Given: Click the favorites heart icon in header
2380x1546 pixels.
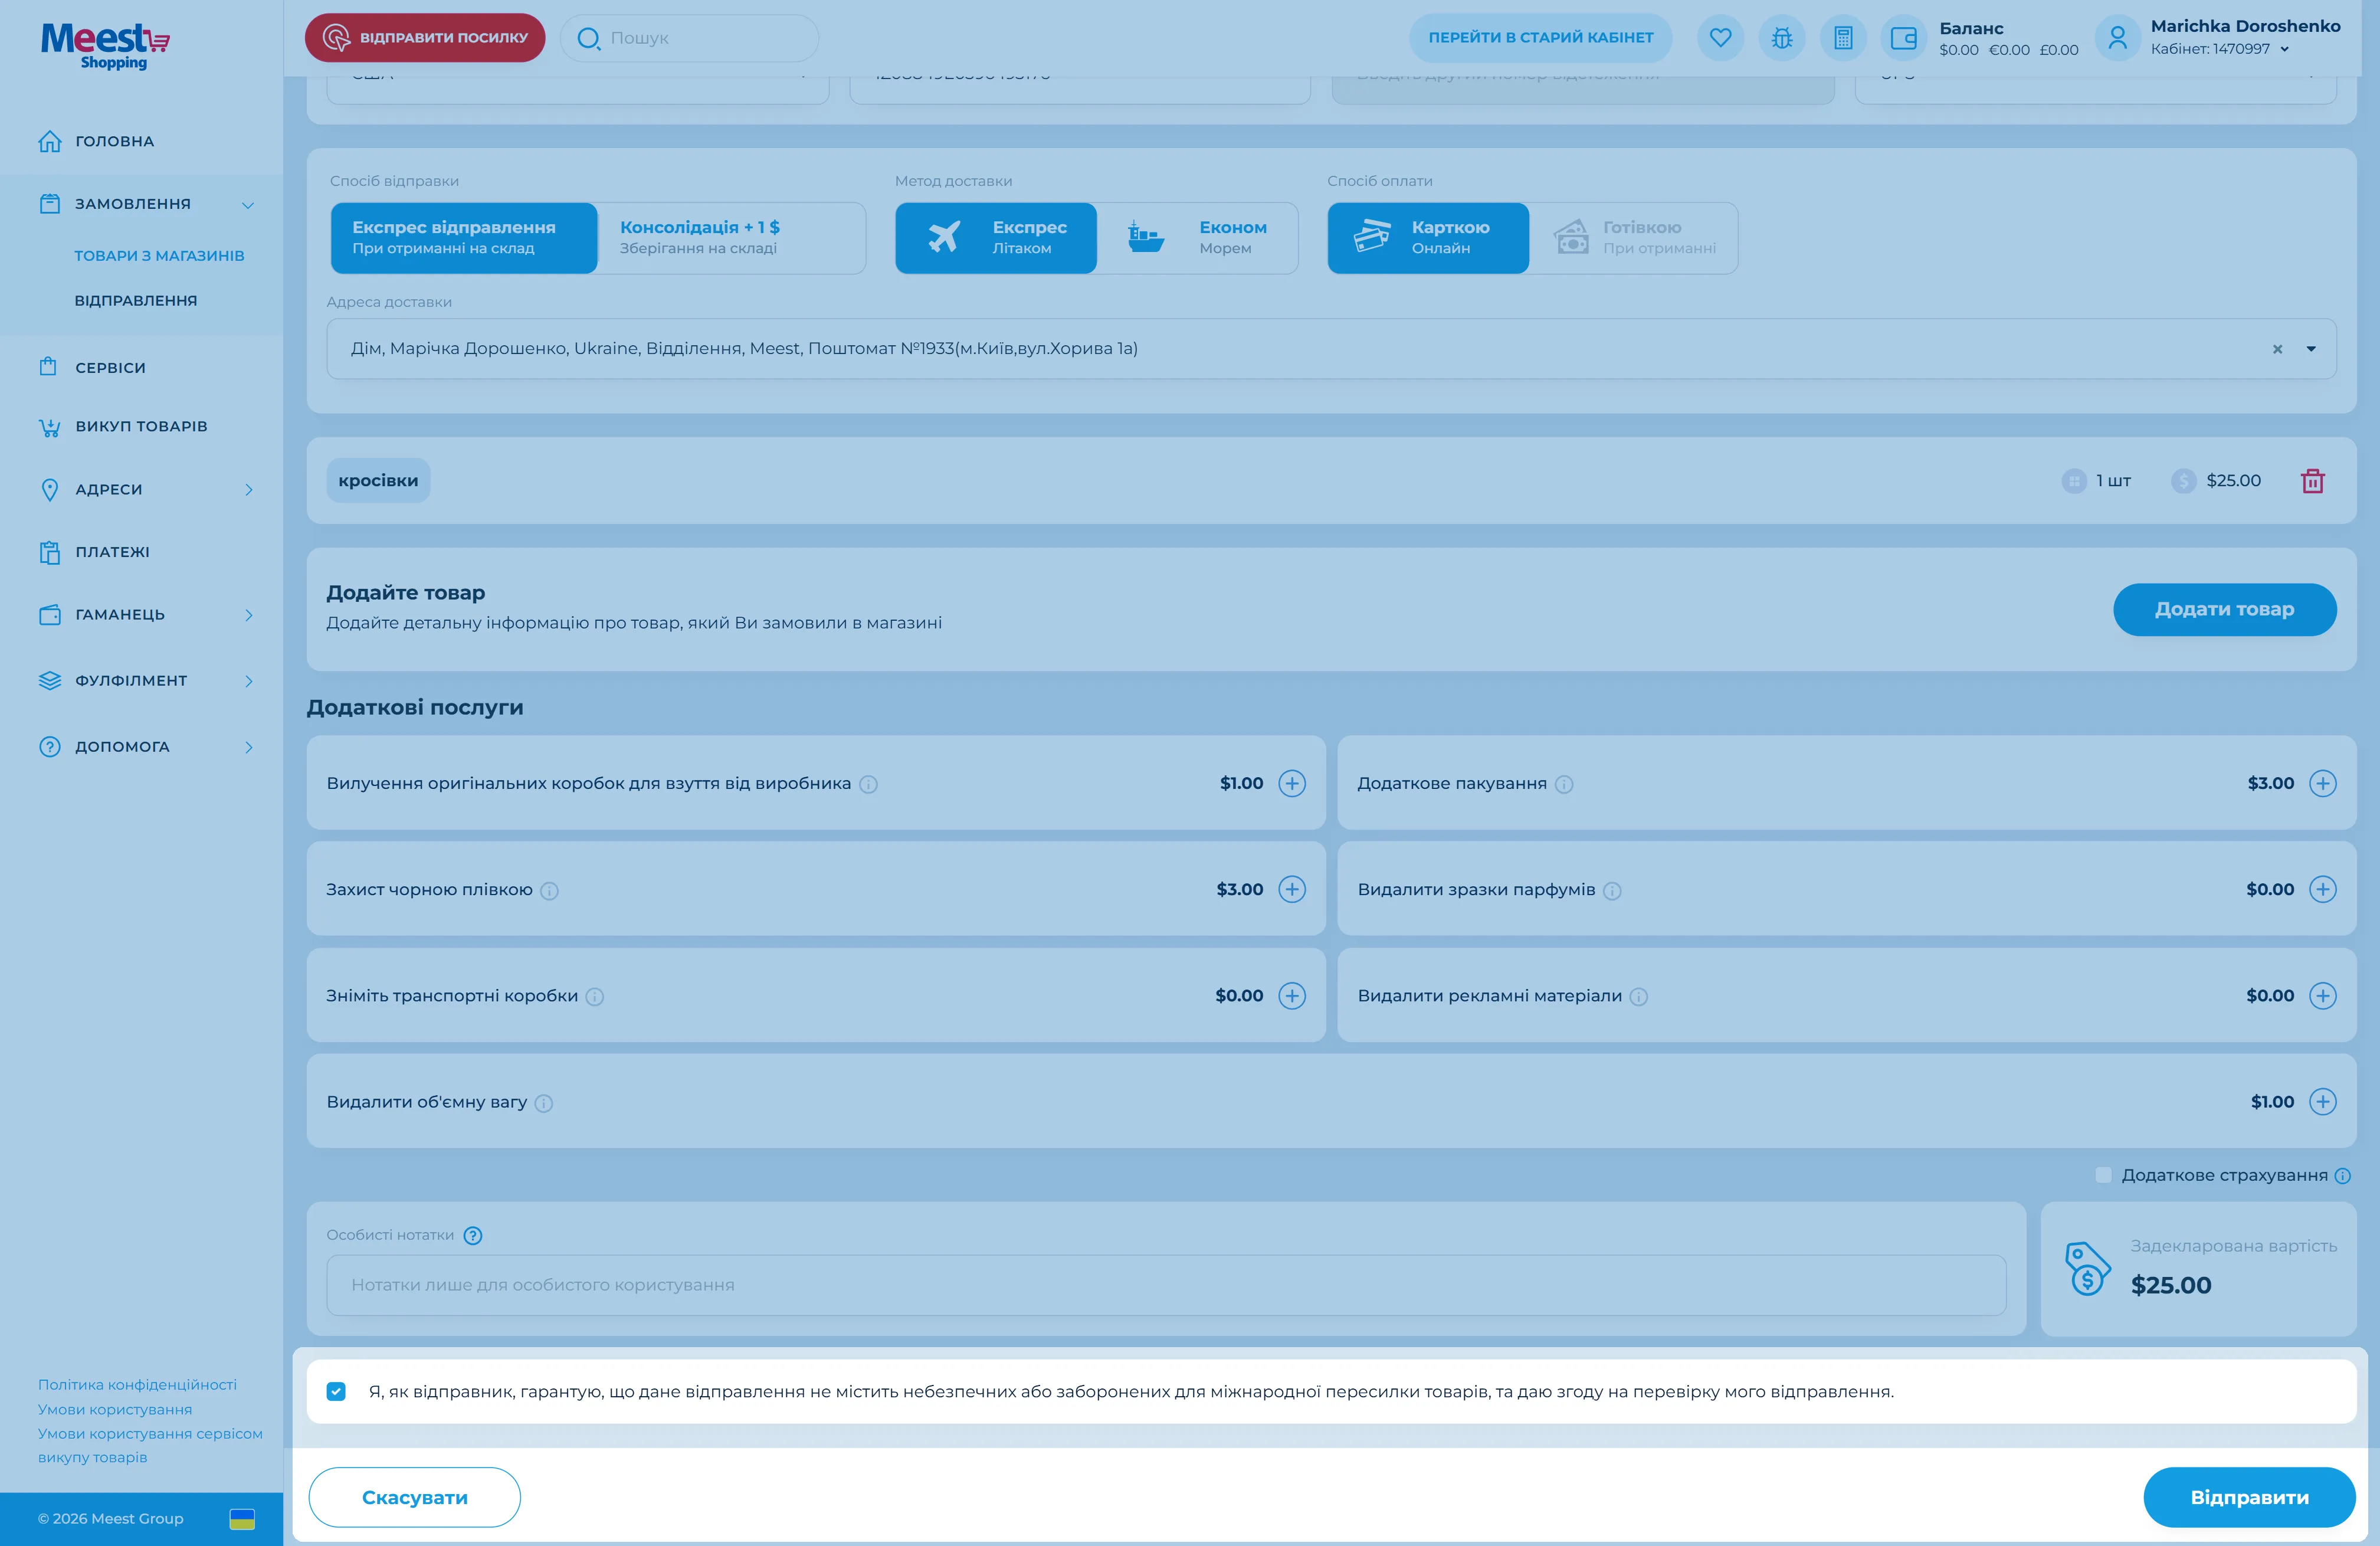Looking at the screenshot, I should click(1720, 38).
